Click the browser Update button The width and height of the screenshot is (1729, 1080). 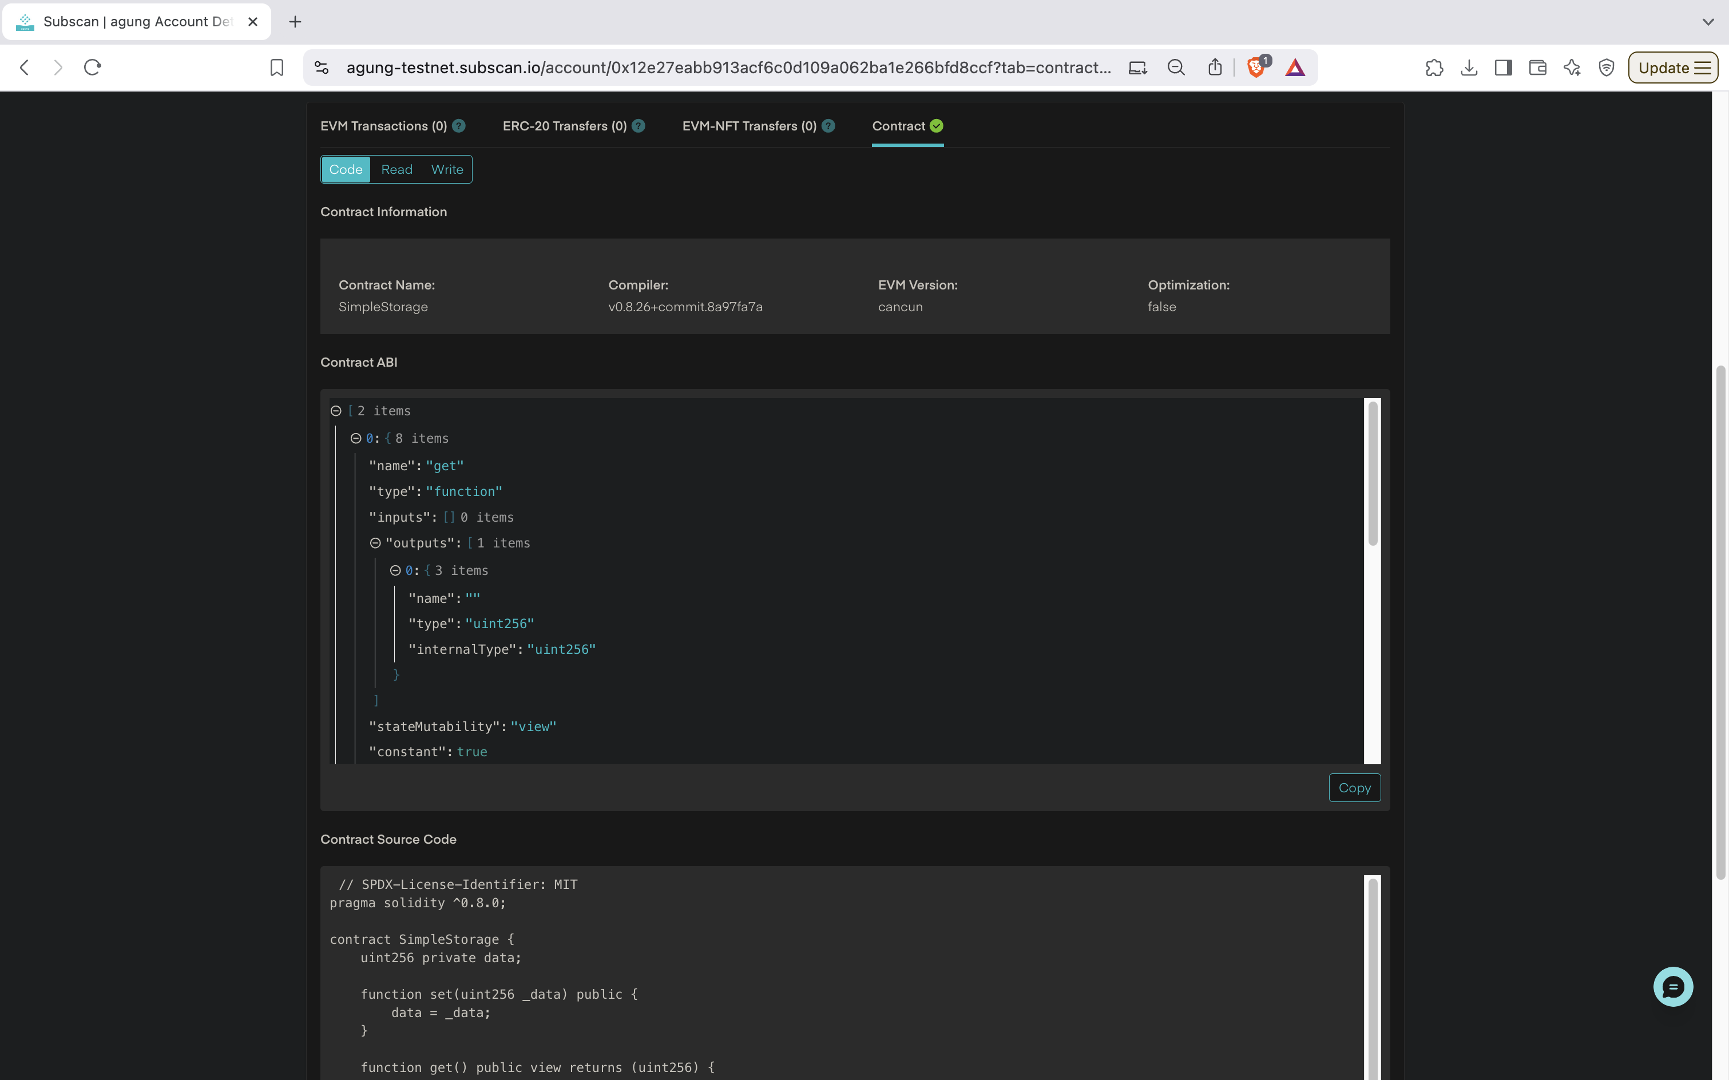point(1672,68)
